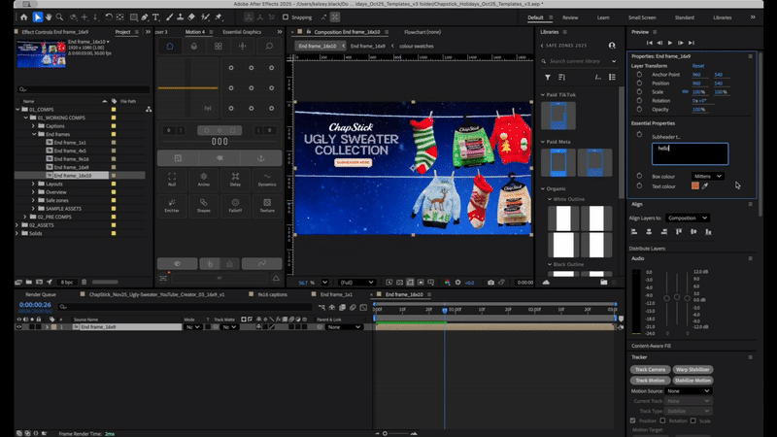Select the Clone Stamp tool
This screenshot has height=437, width=777.
tap(181, 17)
